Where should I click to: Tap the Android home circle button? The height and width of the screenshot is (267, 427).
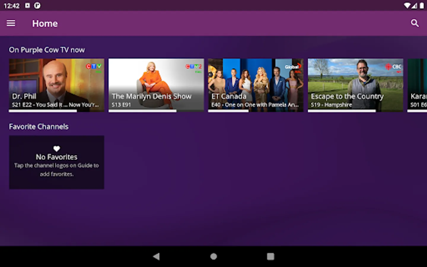point(213,256)
